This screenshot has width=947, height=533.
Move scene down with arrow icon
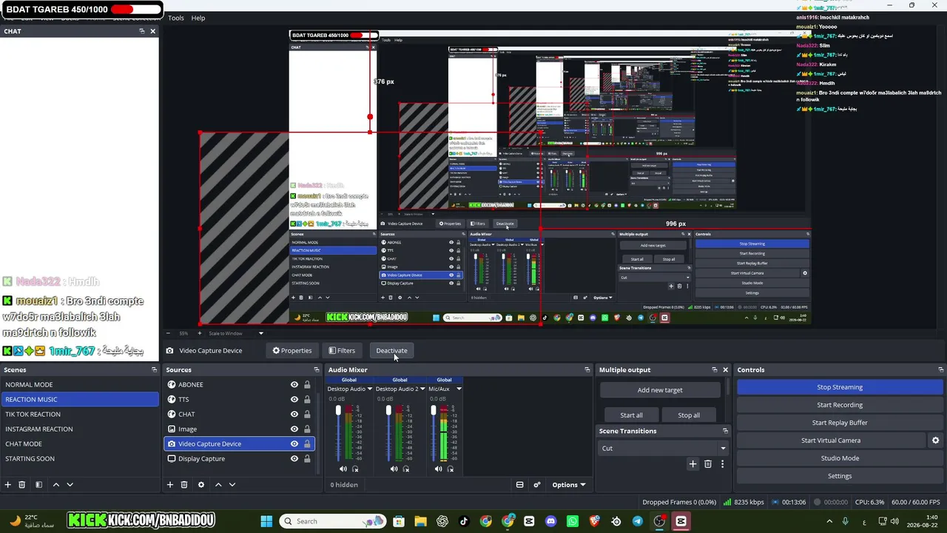pyautogui.click(x=70, y=485)
